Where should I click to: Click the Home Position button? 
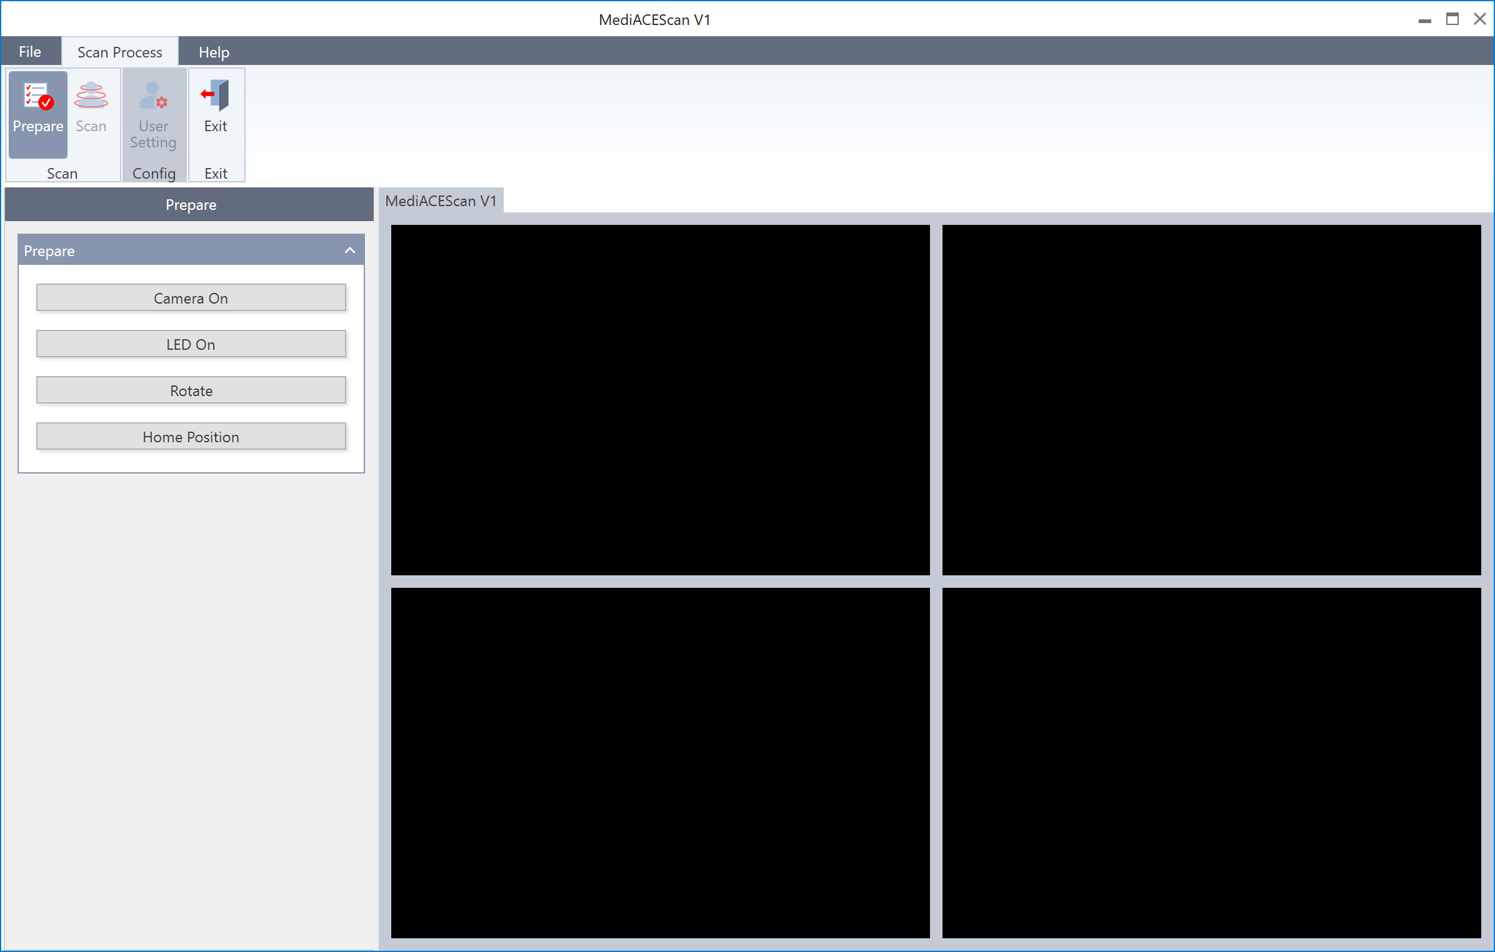(191, 437)
